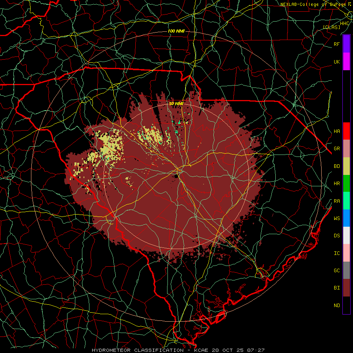The image size is (353, 353).
Task: Click the white DS legend color swatch
Action: (346, 235)
